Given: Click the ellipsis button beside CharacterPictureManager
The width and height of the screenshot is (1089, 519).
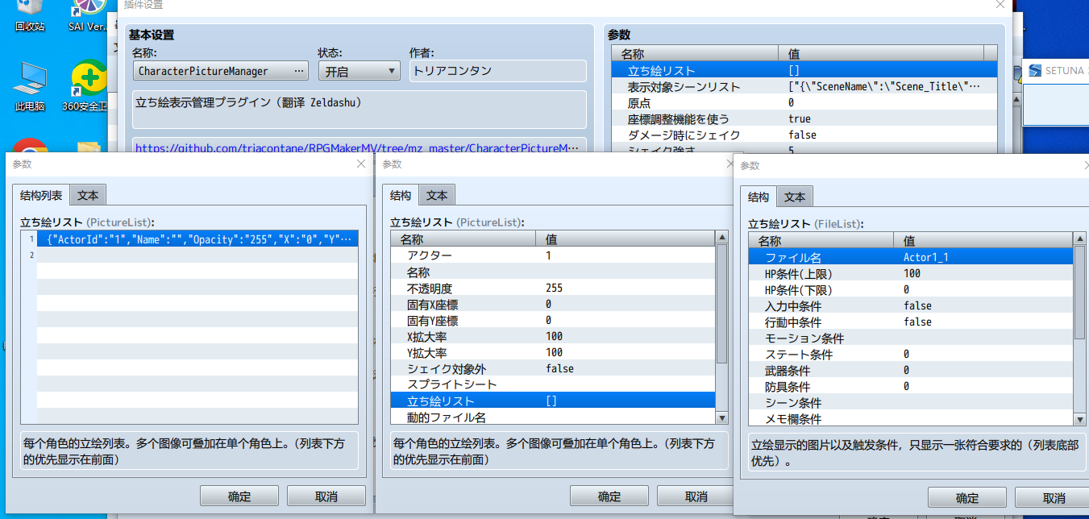Looking at the screenshot, I should pyautogui.click(x=300, y=71).
